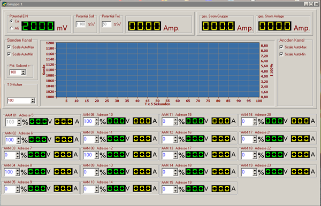321x206 pixels.
Task: Click AAM 04 percent value field
Action: click(x=10, y=172)
